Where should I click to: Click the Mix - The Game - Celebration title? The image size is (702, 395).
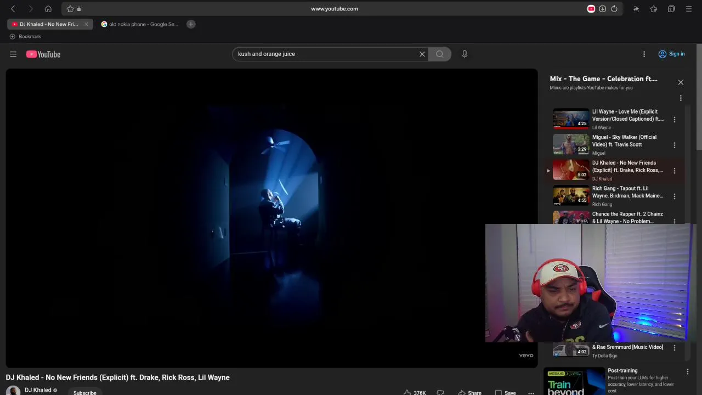[603, 79]
